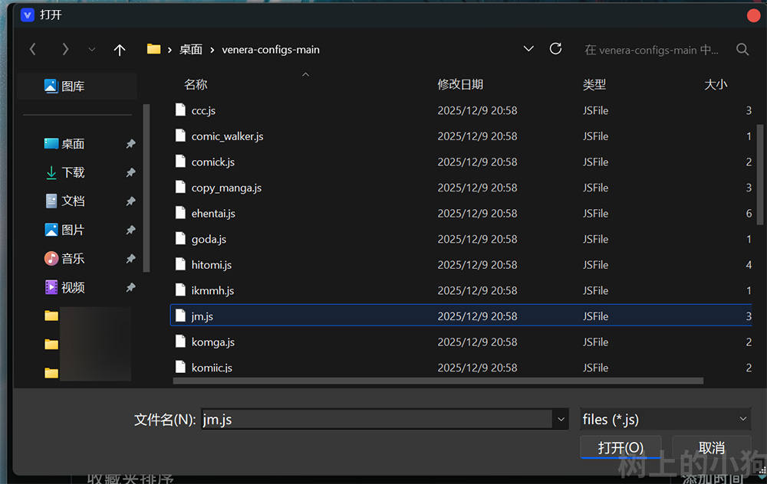The image size is (767, 484).
Task: Open the address bar history dropdown
Action: tap(528, 49)
